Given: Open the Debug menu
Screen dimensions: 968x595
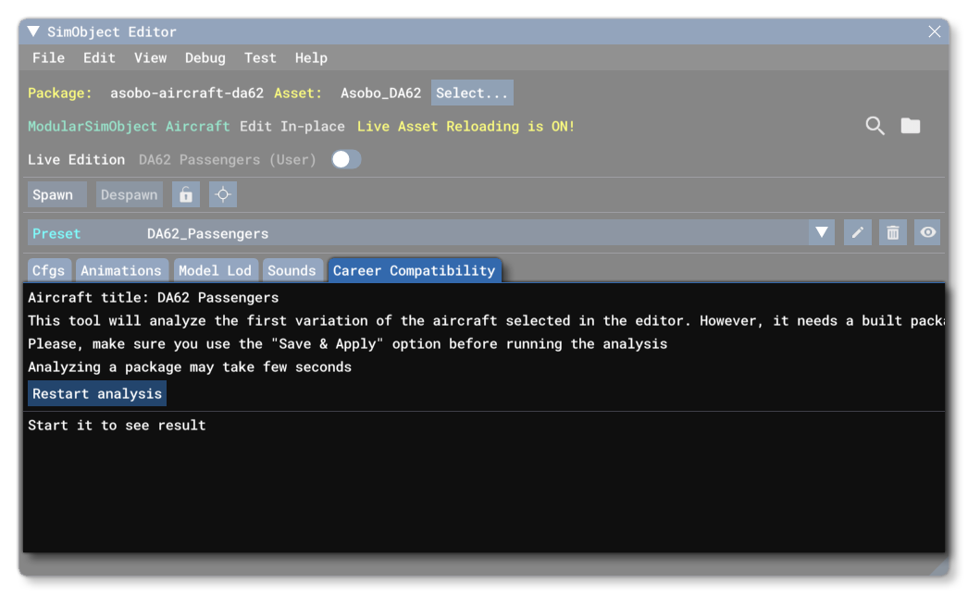Looking at the screenshot, I should [x=205, y=57].
